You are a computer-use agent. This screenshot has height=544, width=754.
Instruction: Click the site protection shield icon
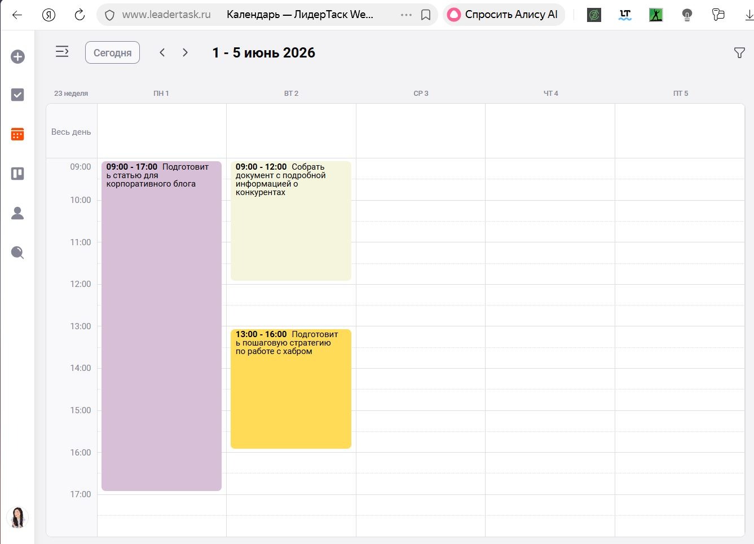click(111, 15)
